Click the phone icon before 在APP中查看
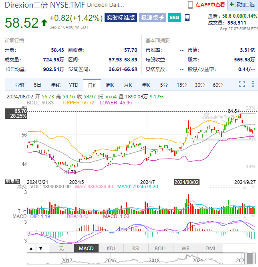The image size is (258, 267). coord(191,5)
